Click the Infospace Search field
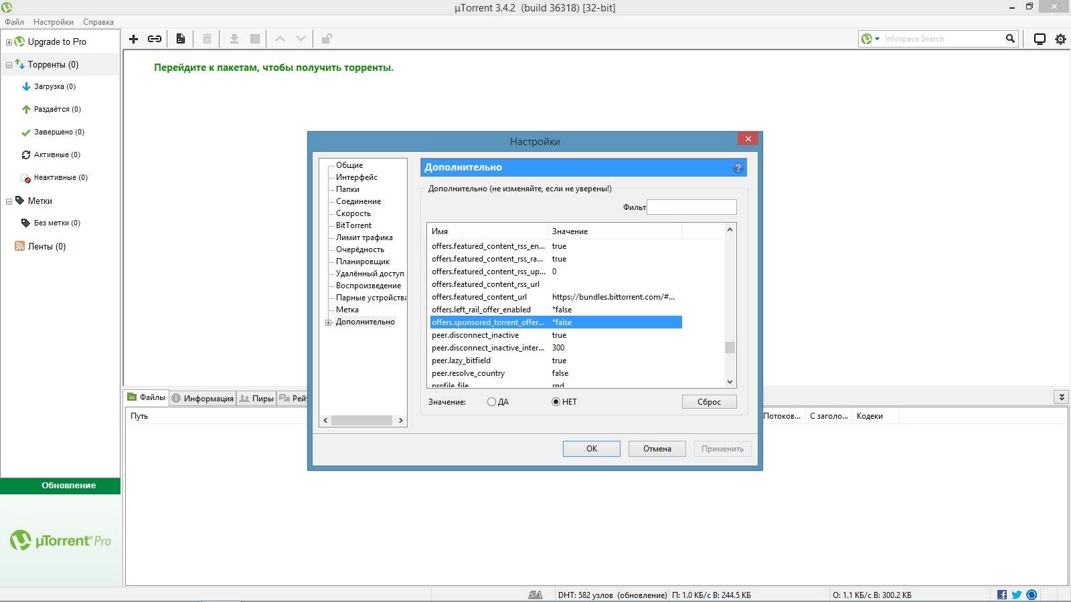This screenshot has width=1071, height=602. click(x=942, y=39)
